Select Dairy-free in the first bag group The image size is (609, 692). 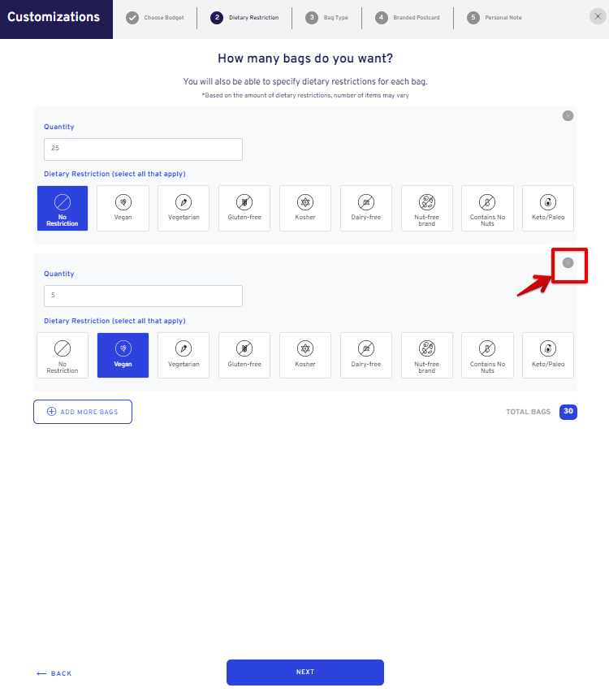tap(366, 208)
